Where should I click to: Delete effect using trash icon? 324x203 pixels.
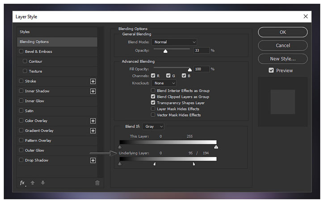(x=97, y=183)
